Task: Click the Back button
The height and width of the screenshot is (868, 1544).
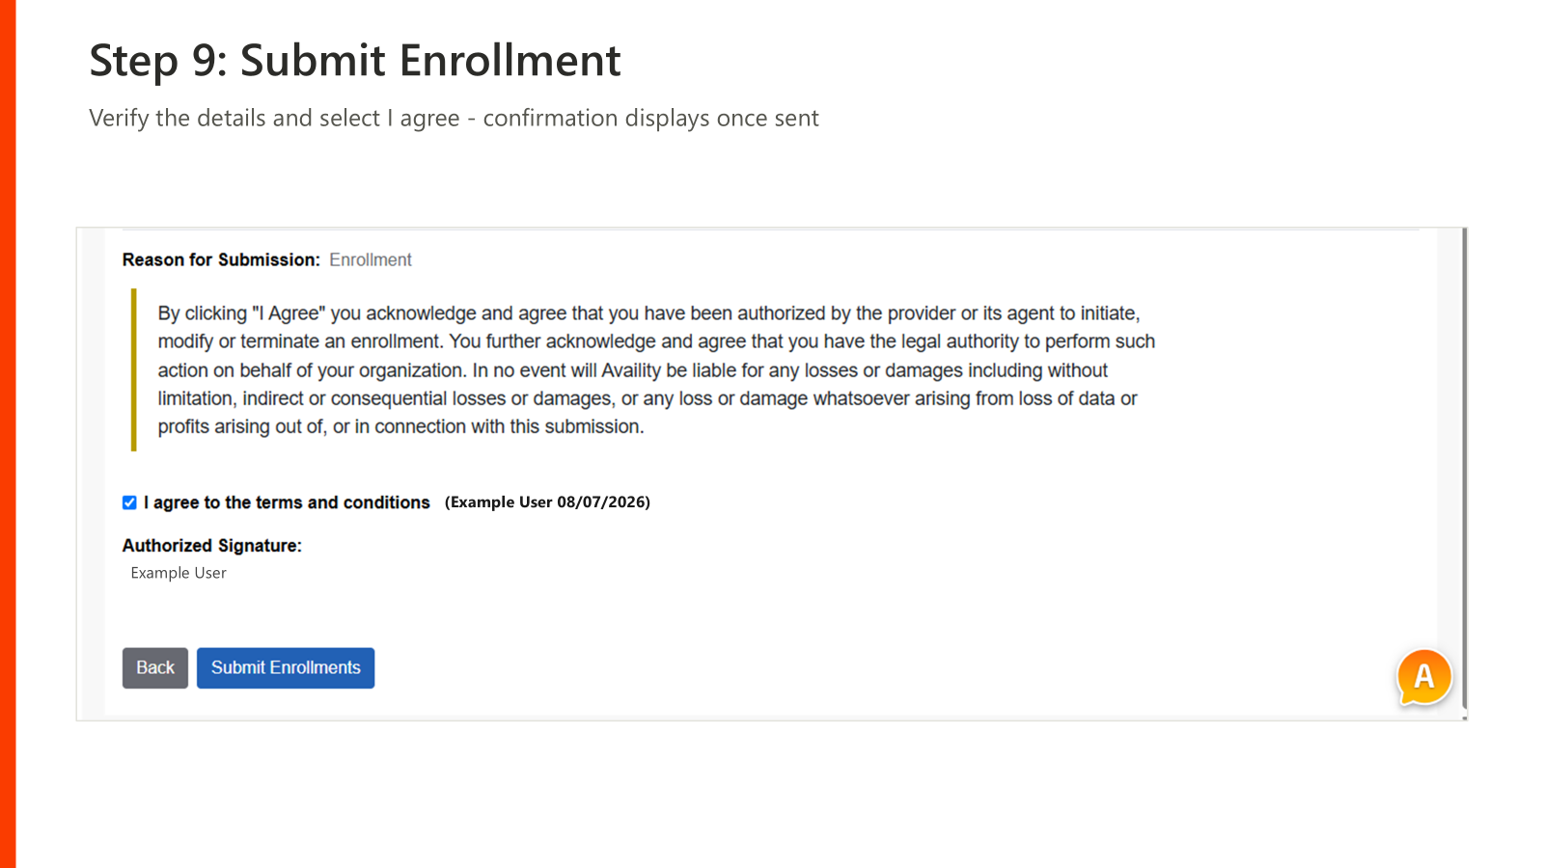Action: tap(155, 668)
